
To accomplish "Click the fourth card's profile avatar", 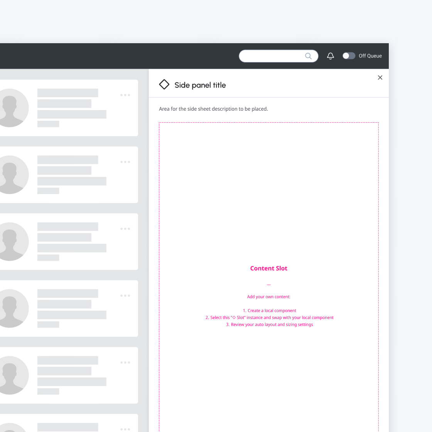I will click(11, 309).
